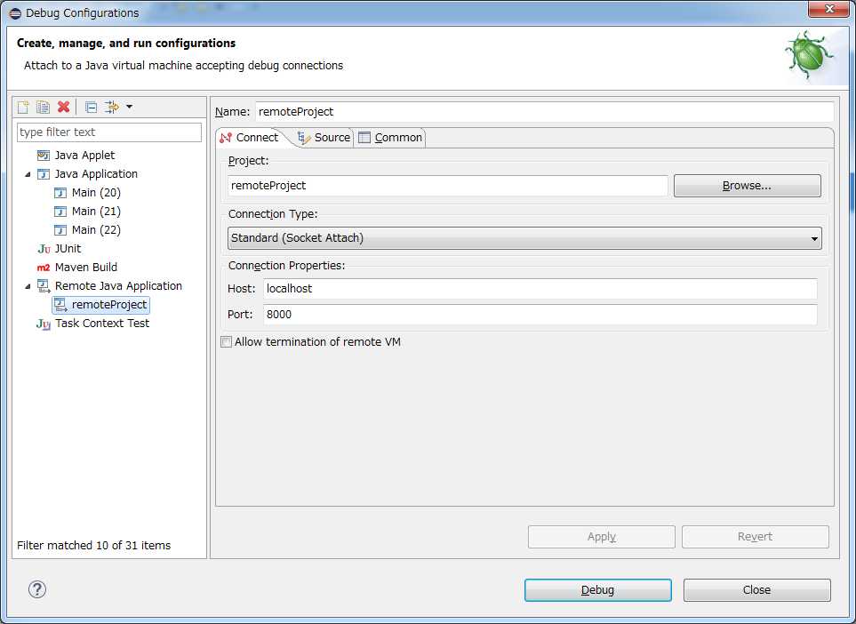This screenshot has height=624, width=856.
Task: Click the Project text field
Action: pyautogui.click(x=448, y=186)
